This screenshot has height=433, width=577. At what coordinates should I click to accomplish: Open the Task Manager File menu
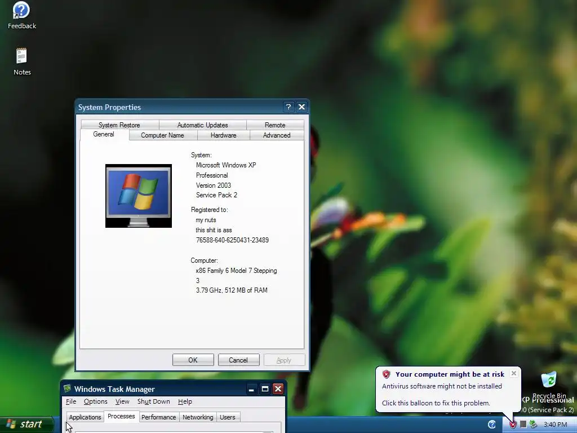tap(71, 401)
